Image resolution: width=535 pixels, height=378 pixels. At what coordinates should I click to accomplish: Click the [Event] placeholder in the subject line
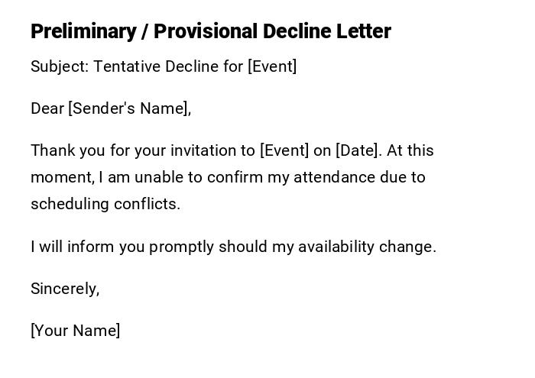(x=272, y=66)
